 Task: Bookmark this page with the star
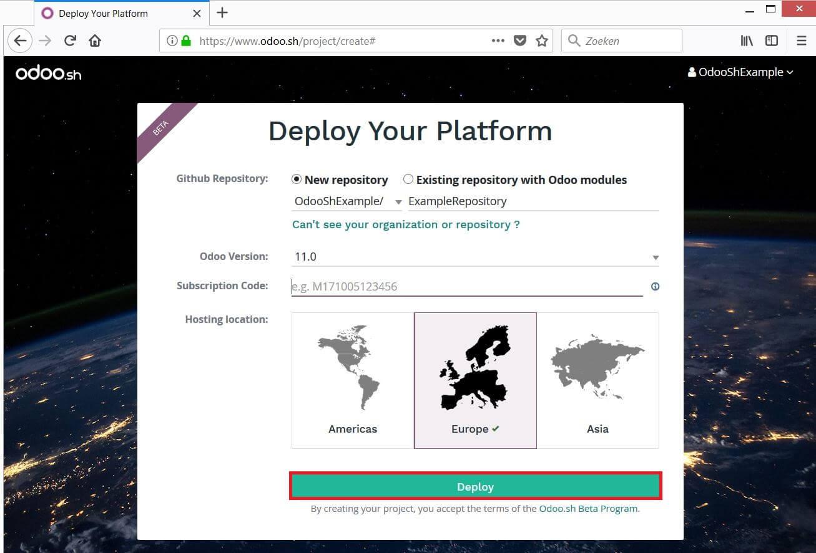(542, 41)
